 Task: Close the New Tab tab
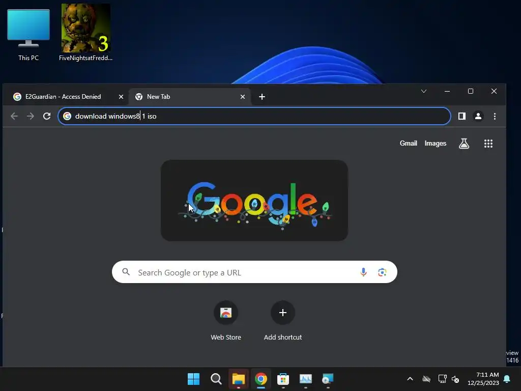coord(243,97)
